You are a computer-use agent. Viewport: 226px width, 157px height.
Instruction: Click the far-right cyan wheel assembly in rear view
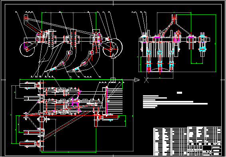click(202, 44)
